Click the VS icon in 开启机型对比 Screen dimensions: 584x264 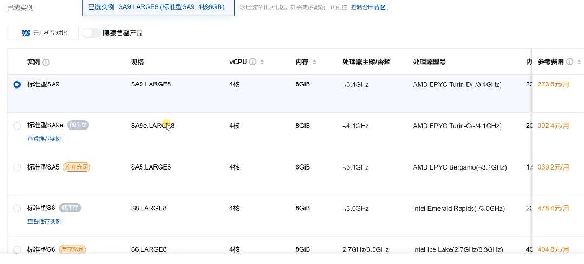tap(25, 33)
